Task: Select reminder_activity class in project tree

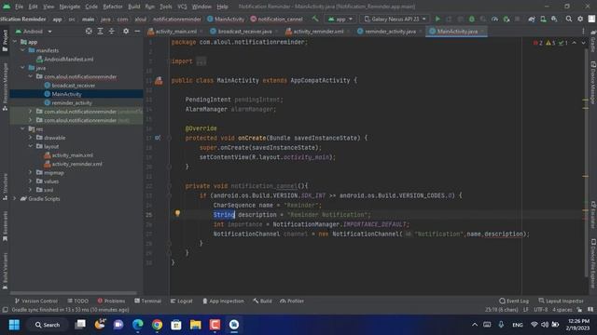Action: (72, 103)
